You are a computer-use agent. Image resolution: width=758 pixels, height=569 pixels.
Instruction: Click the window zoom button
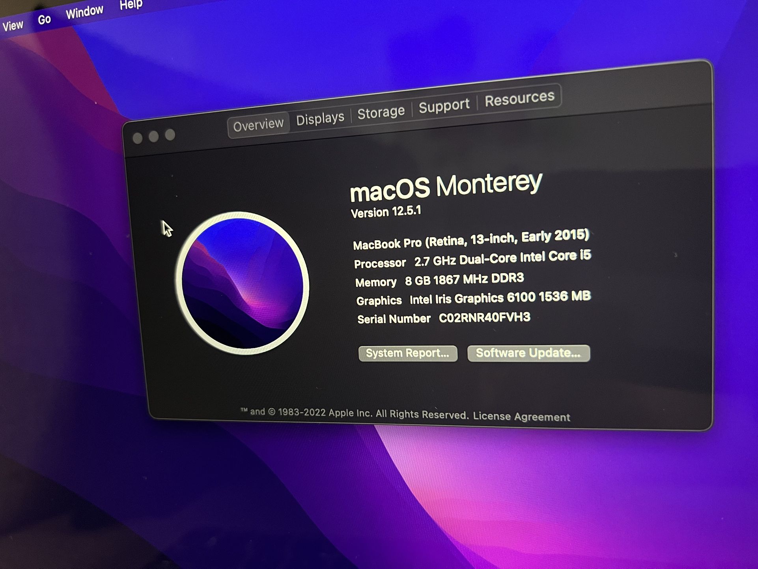170,135
